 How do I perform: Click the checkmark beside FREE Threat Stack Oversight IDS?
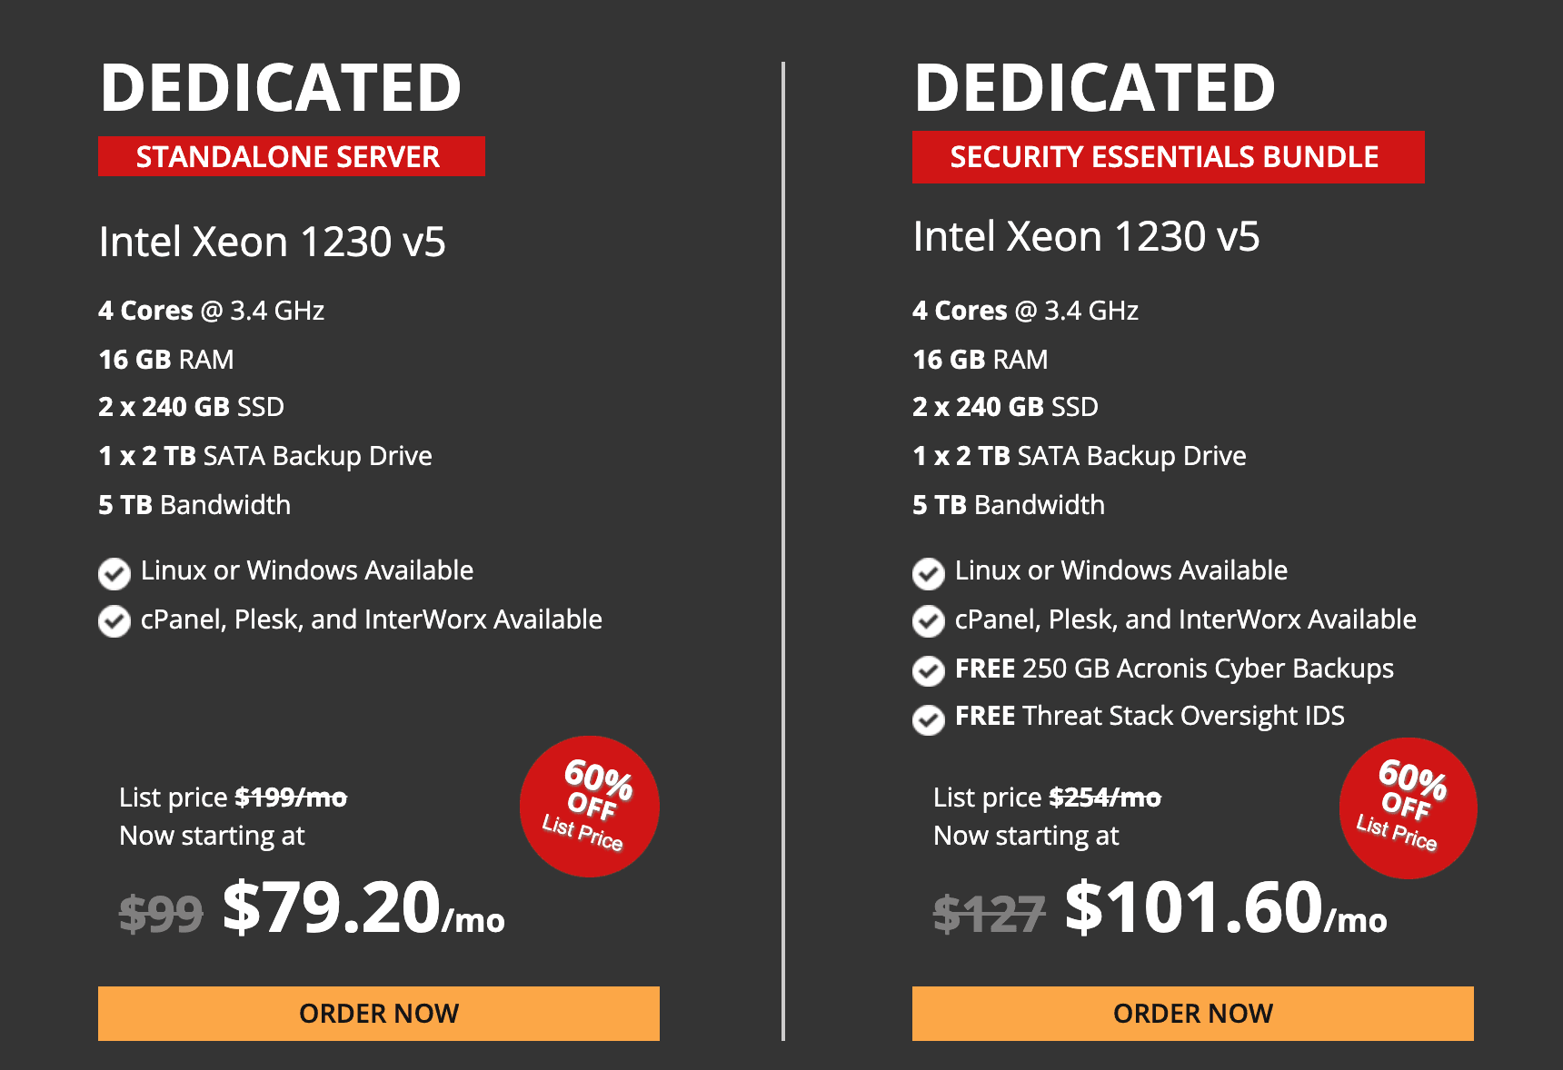[929, 718]
